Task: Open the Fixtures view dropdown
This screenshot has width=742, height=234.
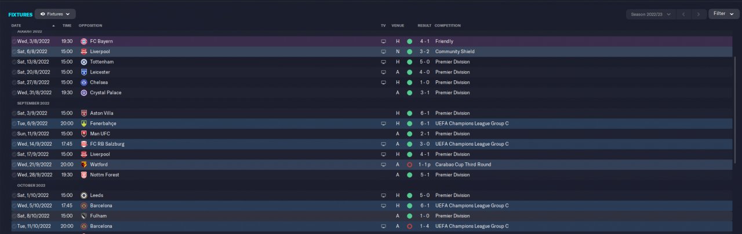Action: coord(55,14)
